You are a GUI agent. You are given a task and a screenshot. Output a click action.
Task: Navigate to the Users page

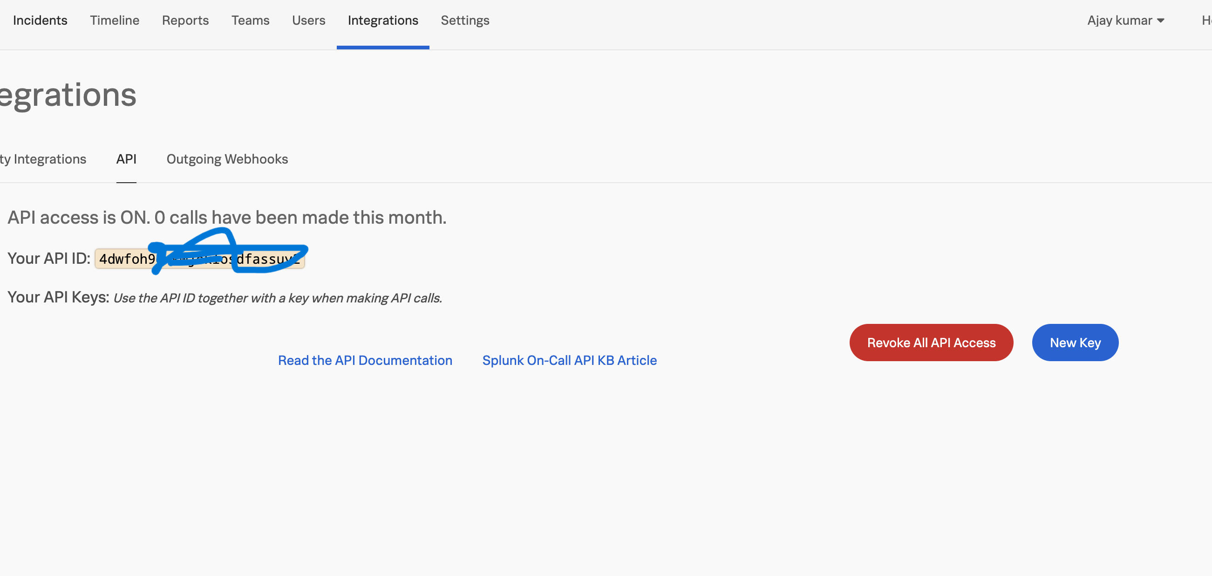(x=309, y=20)
